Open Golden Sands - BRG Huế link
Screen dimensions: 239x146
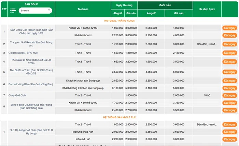click(23, 53)
